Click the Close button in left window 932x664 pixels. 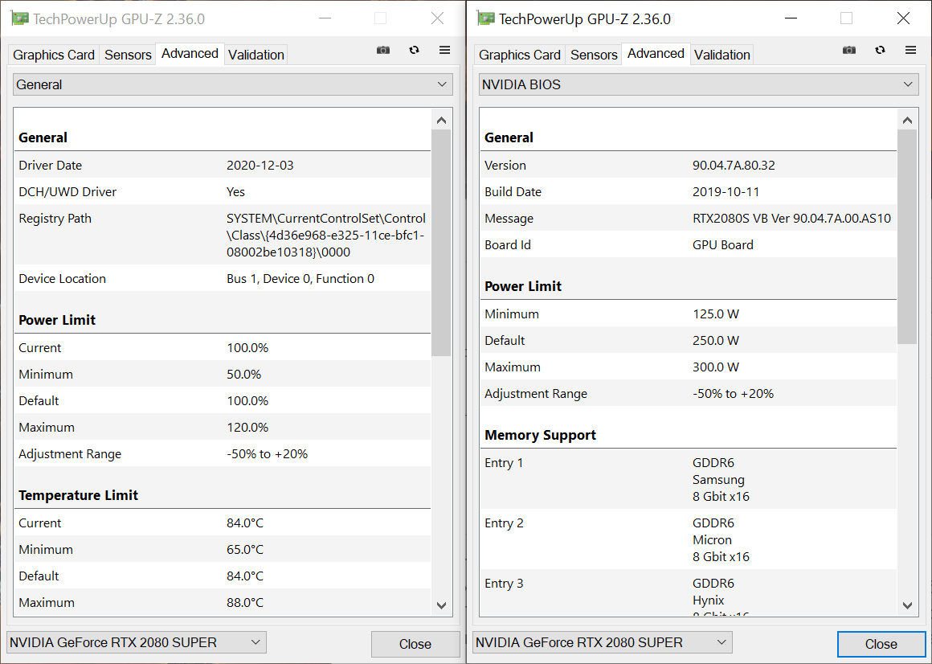(415, 644)
